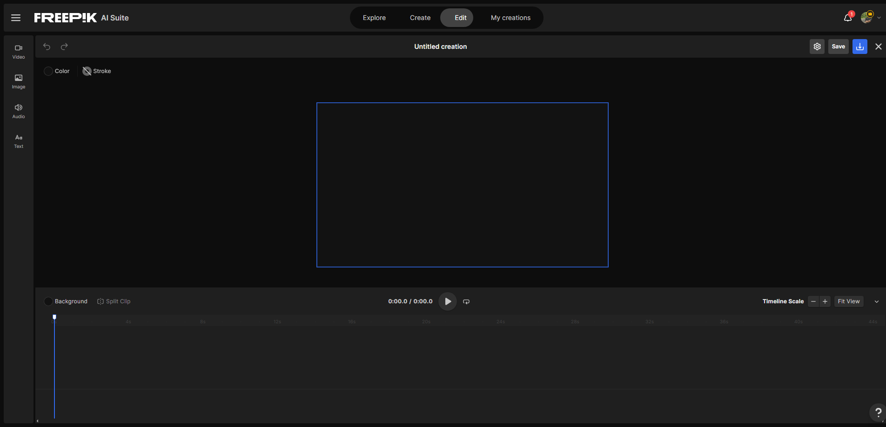The image size is (886, 427).
Task: Click the Save button
Action: (x=838, y=47)
